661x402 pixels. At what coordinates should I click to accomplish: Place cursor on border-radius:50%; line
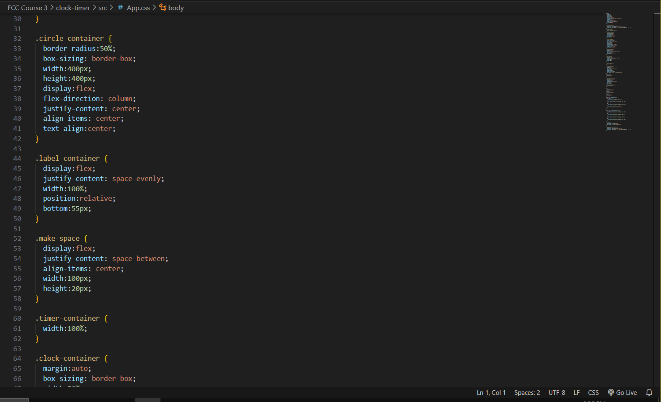point(79,48)
